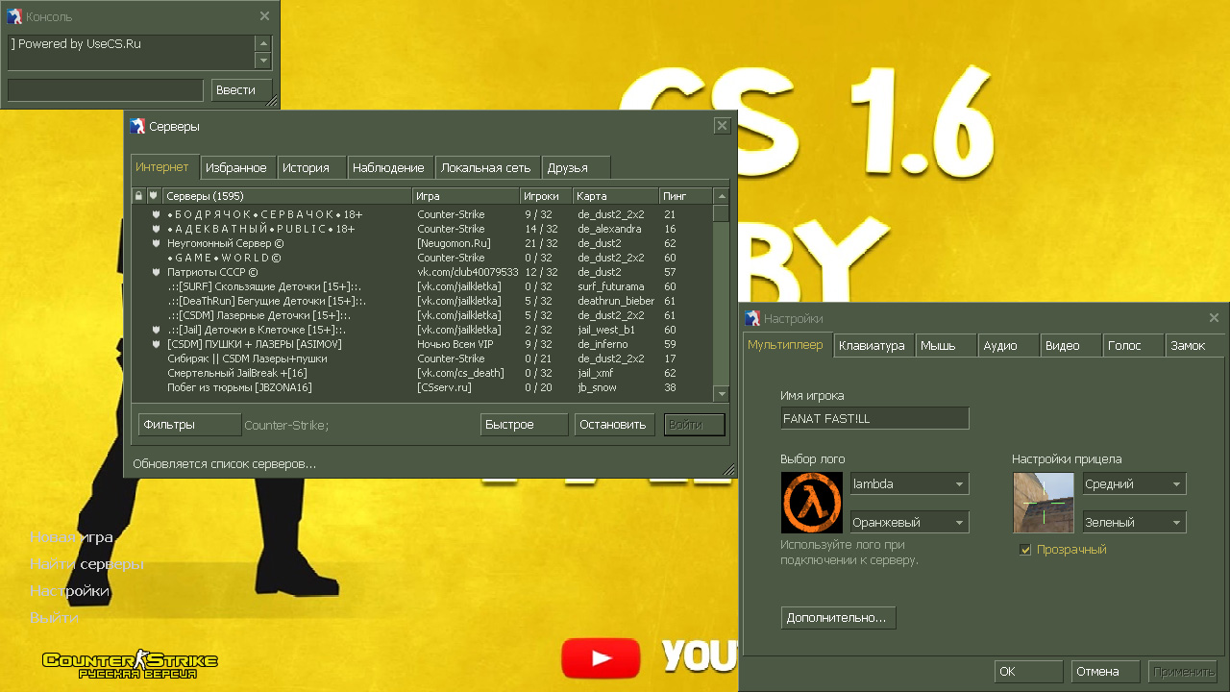
Task: Go to the Аудио settings tab
Action: click(x=1009, y=346)
